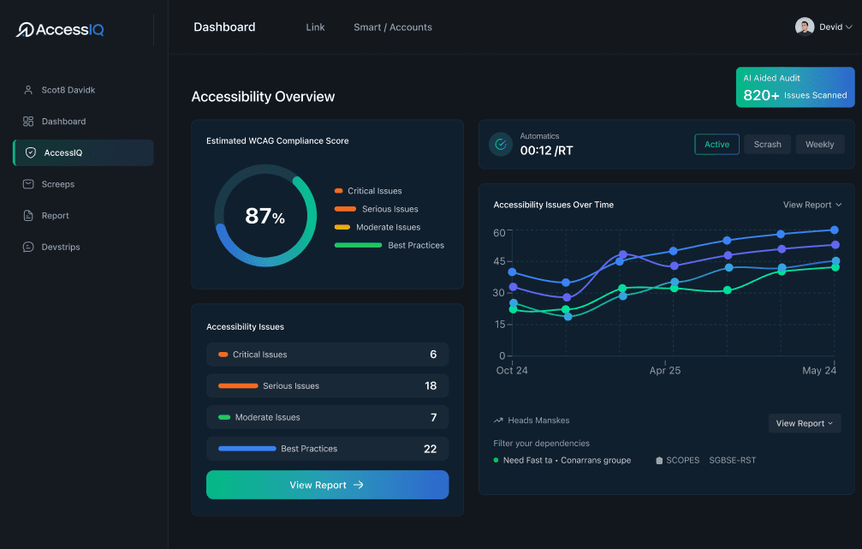Switch automation to Scrash mode
Viewport: 862px width, 549px height.
click(767, 144)
